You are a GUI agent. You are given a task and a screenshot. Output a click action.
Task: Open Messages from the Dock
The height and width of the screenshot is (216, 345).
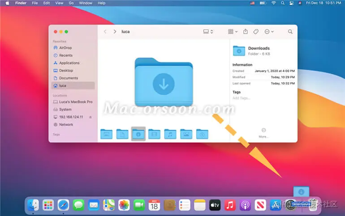(x=78, y=205)
